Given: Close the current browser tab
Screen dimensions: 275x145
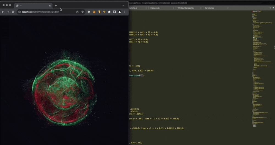Looking at the screenshot, I should click(50, 6).
